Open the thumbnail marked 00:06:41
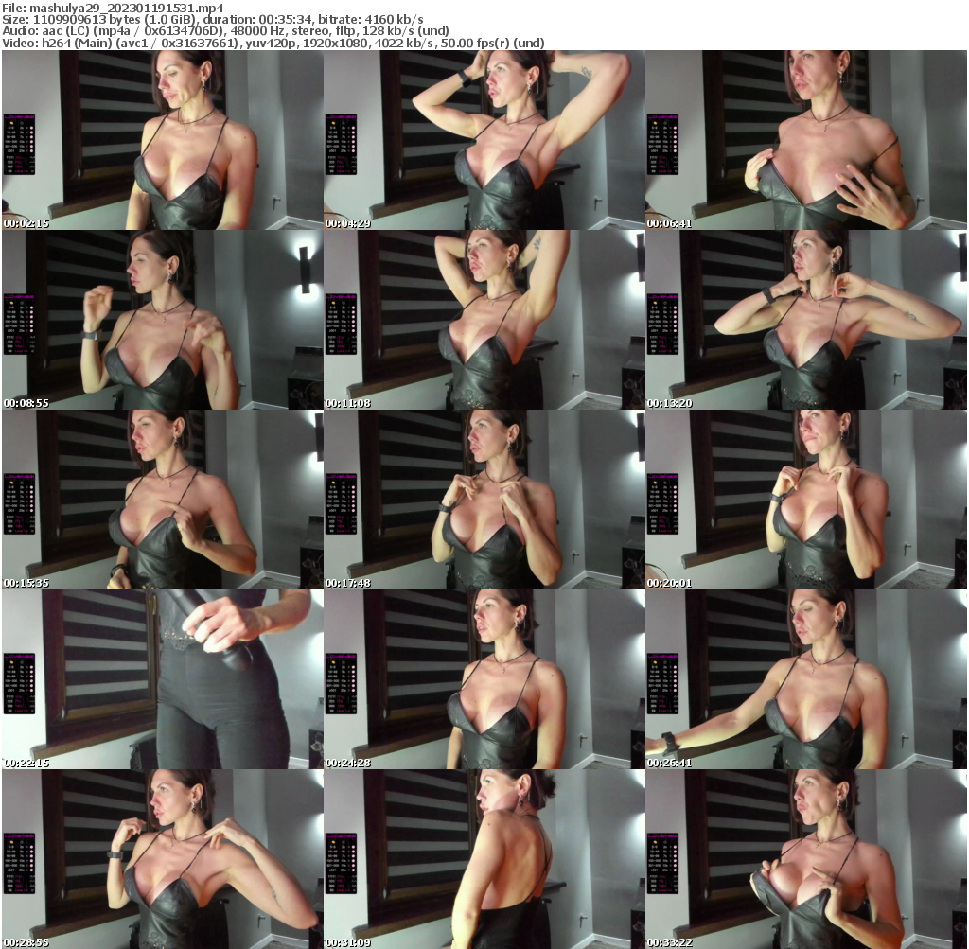This screenshot has height=949, width=969. [805, 140]
